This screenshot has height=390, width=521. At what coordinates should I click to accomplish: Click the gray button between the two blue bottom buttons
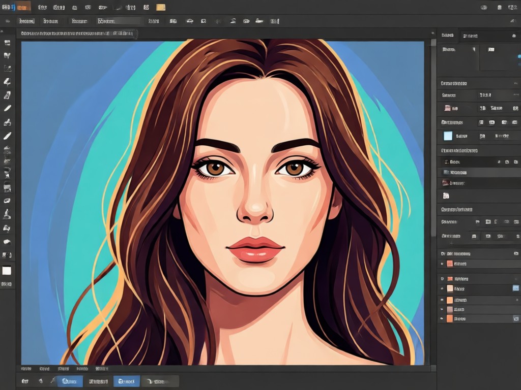coord(98,381)
